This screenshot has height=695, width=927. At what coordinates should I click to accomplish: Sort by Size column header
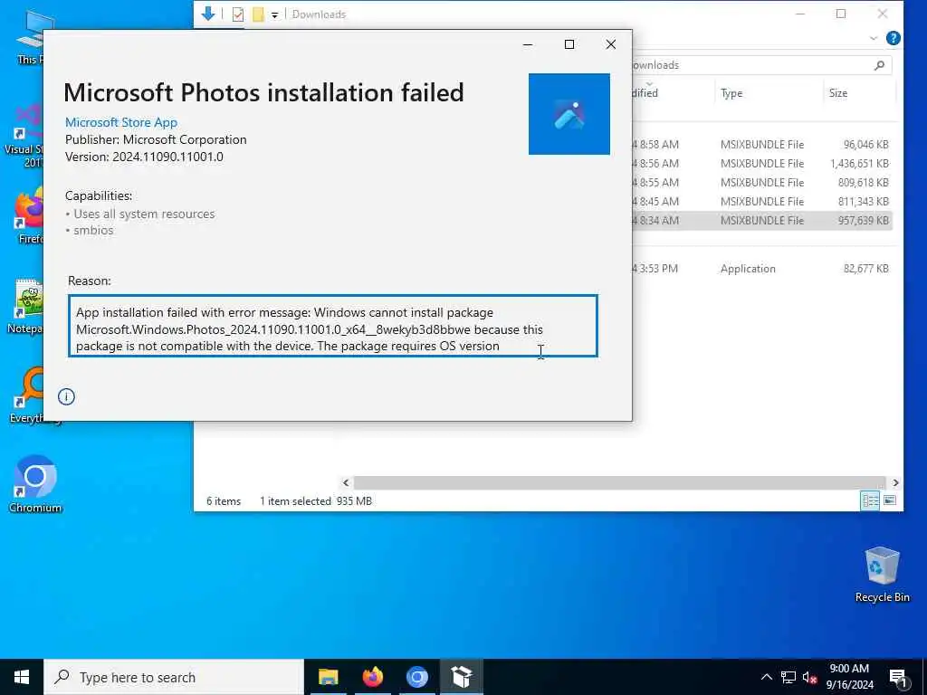click(860, 93)
